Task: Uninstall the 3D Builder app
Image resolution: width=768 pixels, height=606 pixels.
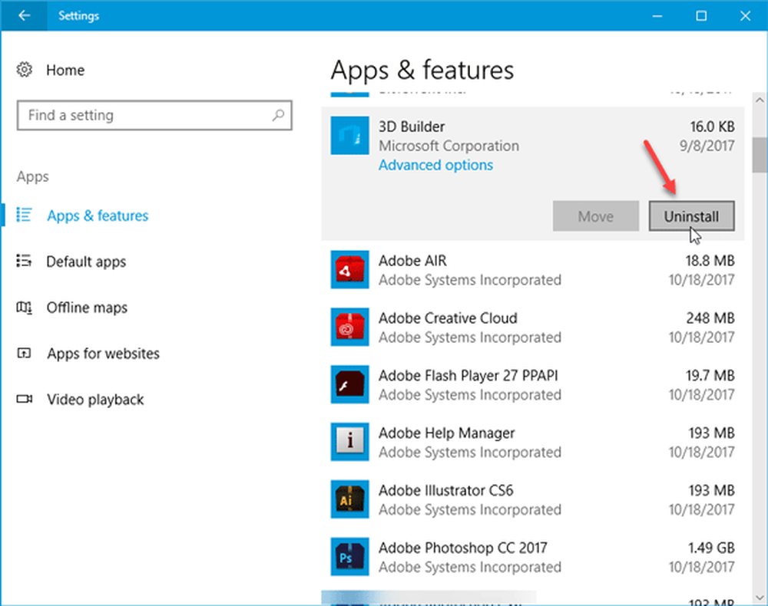Action: pyautogui.click(x=691, y=216)
